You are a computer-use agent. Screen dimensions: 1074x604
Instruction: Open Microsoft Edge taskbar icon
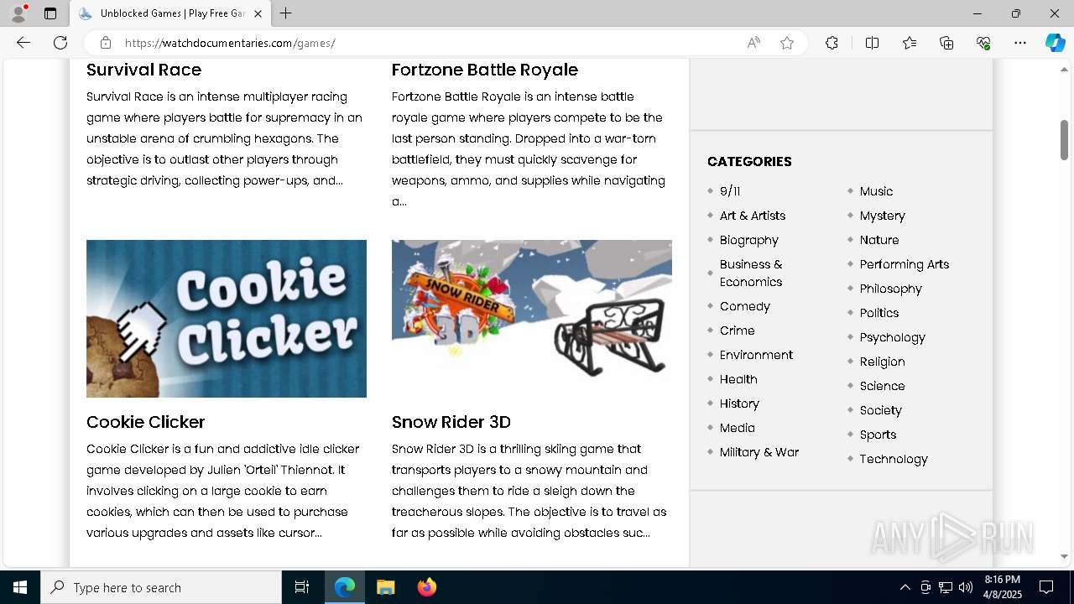point(345,587)
